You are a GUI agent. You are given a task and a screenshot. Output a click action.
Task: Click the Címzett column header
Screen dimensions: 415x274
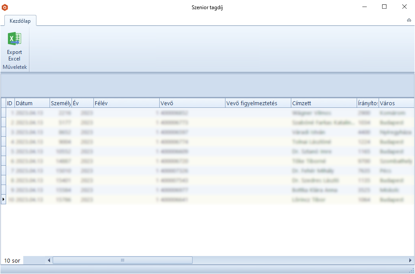(x=323, y=103)
